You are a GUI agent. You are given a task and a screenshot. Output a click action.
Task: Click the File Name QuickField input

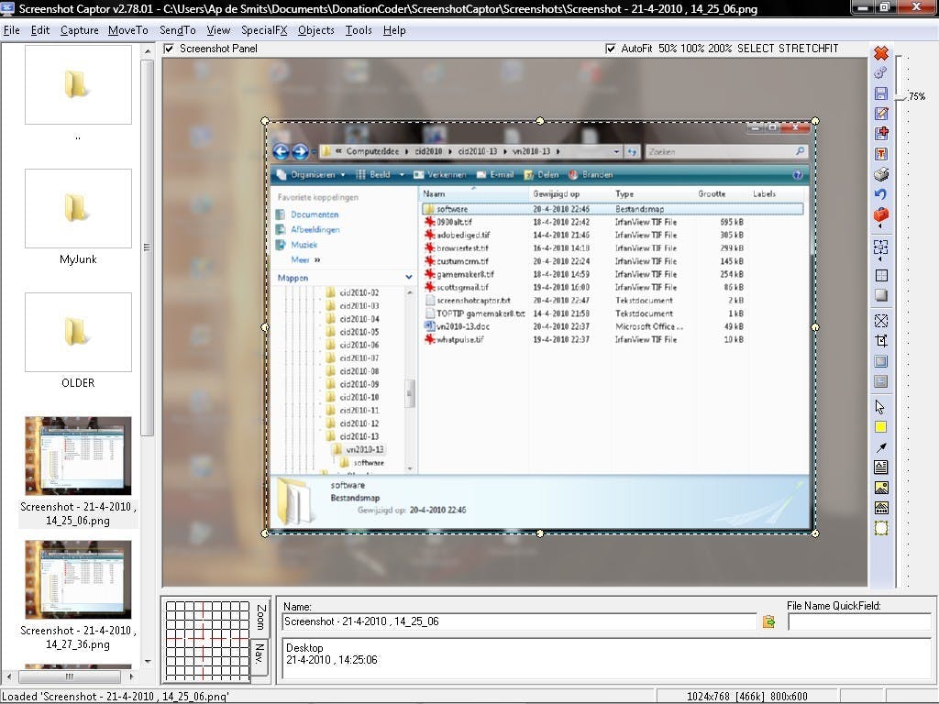pyautogui.click(x=859, y=622)
